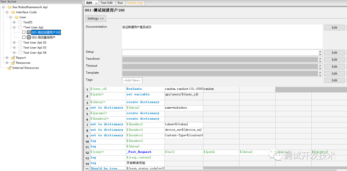The height and width of the screenshot is (171, 347).
Task: Collapse the Interface Code tree node
Action: [x=7, y=12]
